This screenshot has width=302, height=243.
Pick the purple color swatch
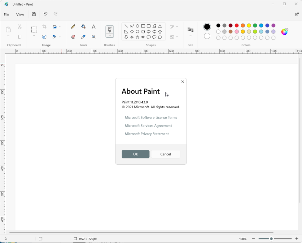273,25
